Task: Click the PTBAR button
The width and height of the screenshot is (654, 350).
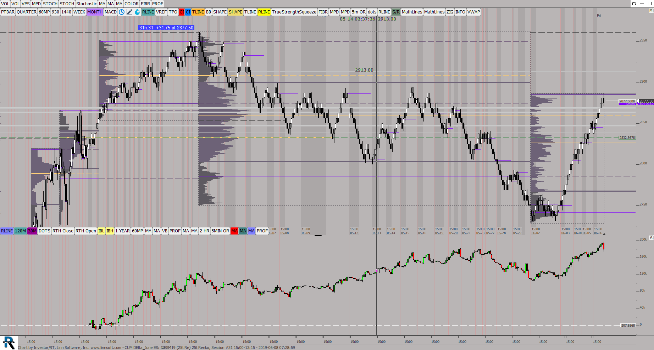Action: point(8,12)
